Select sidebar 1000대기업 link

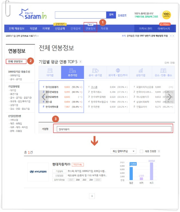[15, 76]
